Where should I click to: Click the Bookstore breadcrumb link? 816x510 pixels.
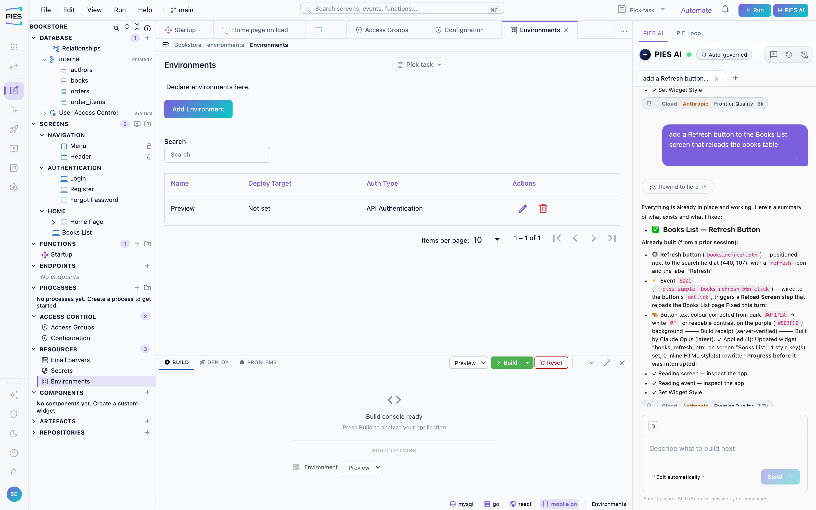pos(188,45)
